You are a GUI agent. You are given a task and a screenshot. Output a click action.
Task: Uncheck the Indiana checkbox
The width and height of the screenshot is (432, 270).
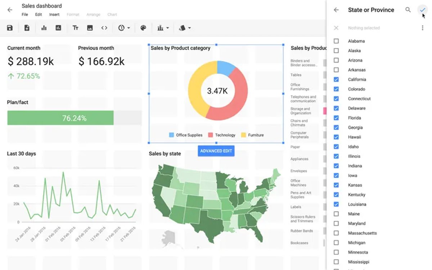(x=336, y=166)
